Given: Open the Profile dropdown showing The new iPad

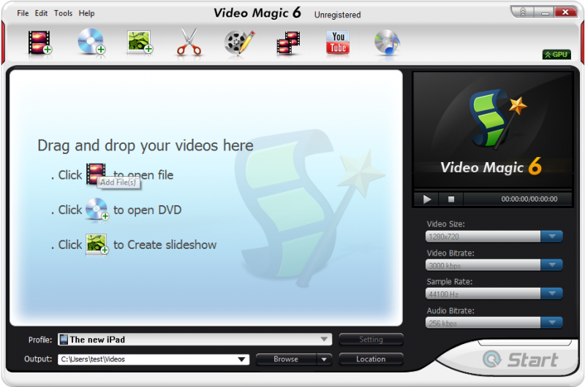Looking at the screenshot, I should [x=195, y=340].
